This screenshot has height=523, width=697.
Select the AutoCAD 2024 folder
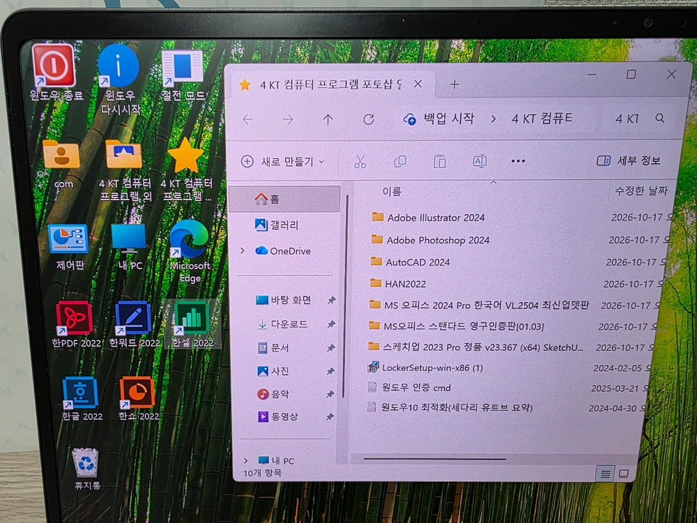click(x=410, y=262)
